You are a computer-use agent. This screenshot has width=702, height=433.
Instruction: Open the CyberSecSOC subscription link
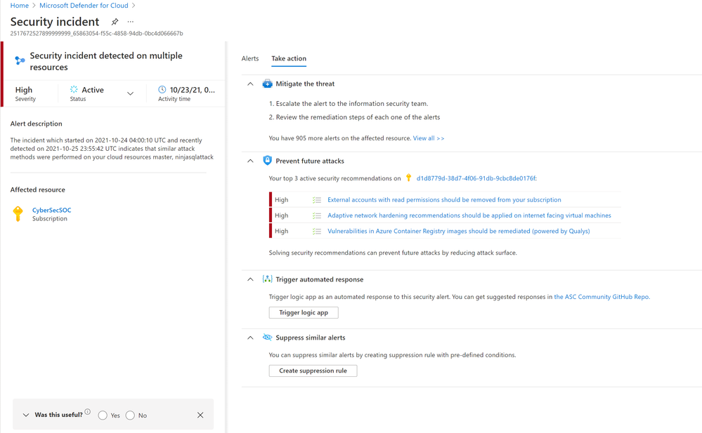tap(51, 210)
